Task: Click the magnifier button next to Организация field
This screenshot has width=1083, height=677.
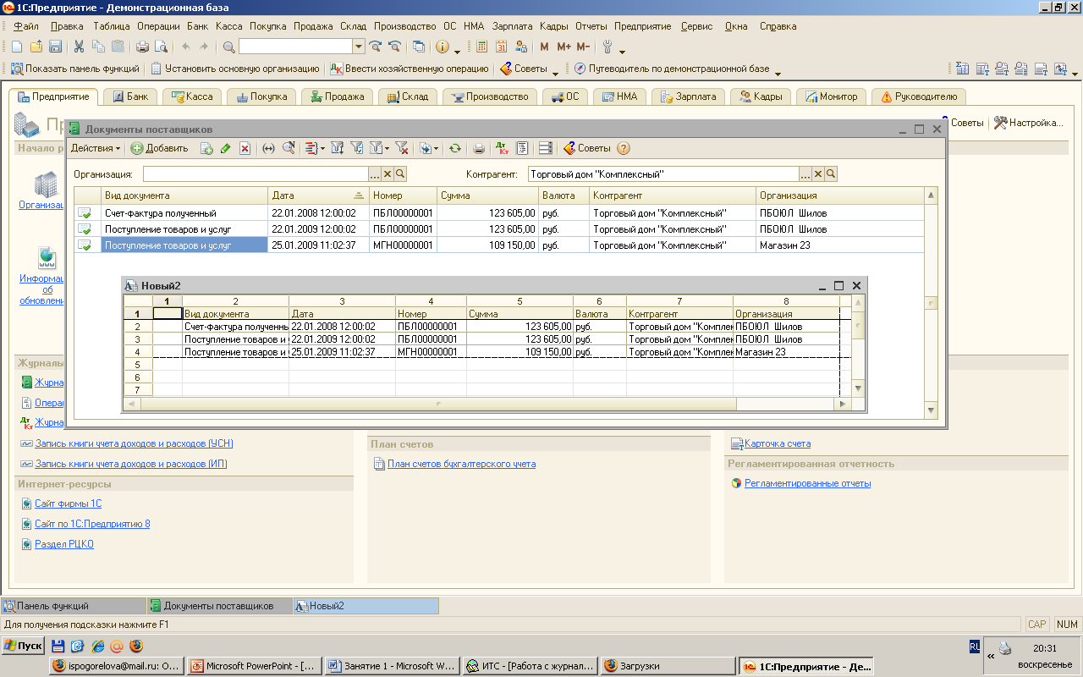Action: click(401, 173)
